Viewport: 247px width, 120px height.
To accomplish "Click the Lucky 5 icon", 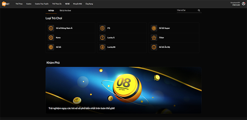I will (103, 38).
